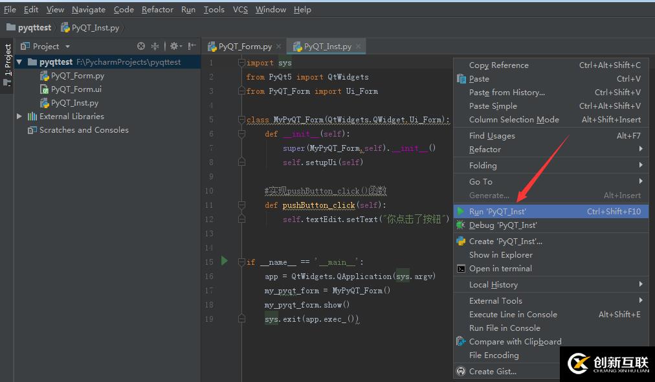Image resolution: width=655 pixels, height=382 pixels.
Task: Select Debug 'PyQT_Inst' menu entry
Action: (x=551, y=225)
